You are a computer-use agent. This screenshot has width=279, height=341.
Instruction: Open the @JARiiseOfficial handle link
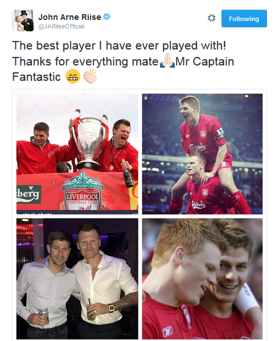[61, 26]
